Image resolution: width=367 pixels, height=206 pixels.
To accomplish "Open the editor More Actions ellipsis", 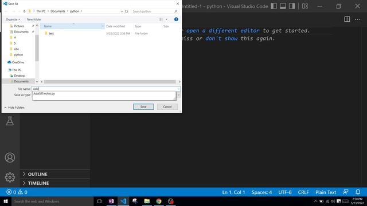I will [357, 19].
